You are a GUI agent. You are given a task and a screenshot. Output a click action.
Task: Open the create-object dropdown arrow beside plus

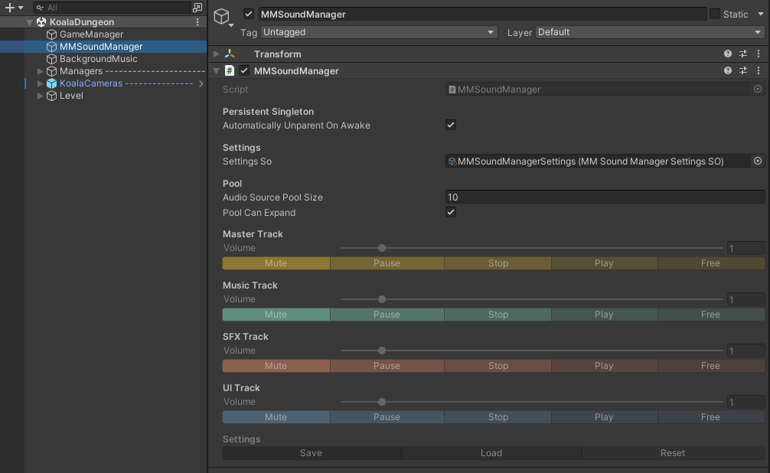tap(21, 8)
